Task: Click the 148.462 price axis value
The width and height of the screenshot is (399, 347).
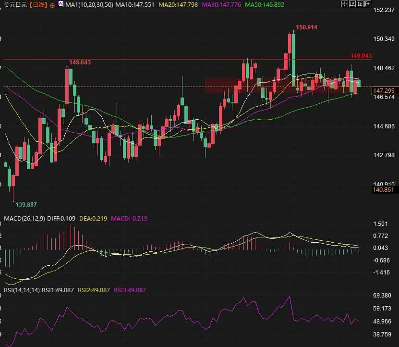Action: pos(384,68)
